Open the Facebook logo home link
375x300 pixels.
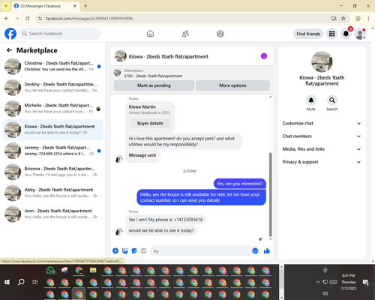pos(10,34)
